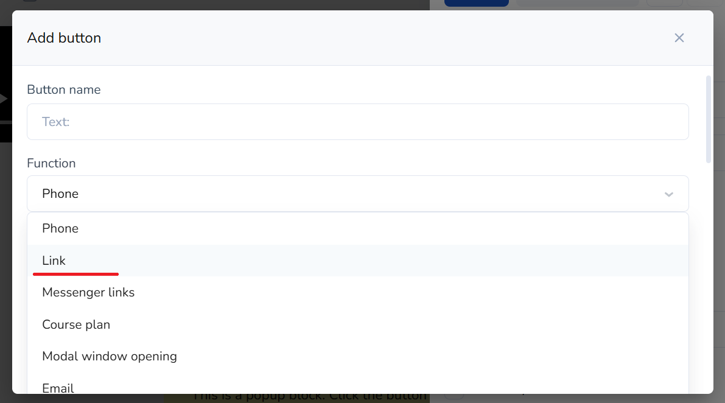The image size is (725, 403).
Task: Click the Function field label
Action: tap(51, 163)
